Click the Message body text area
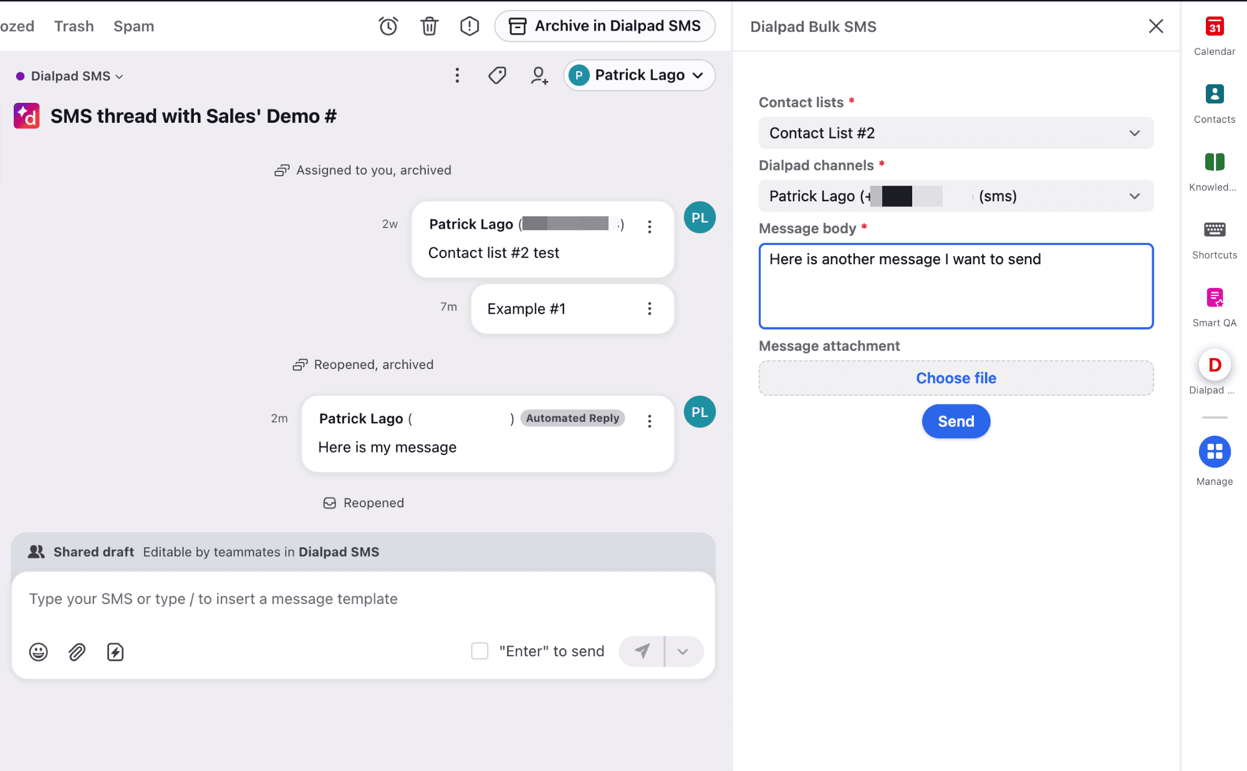This screenshot has width=1247, height=771. coord(956,286)
